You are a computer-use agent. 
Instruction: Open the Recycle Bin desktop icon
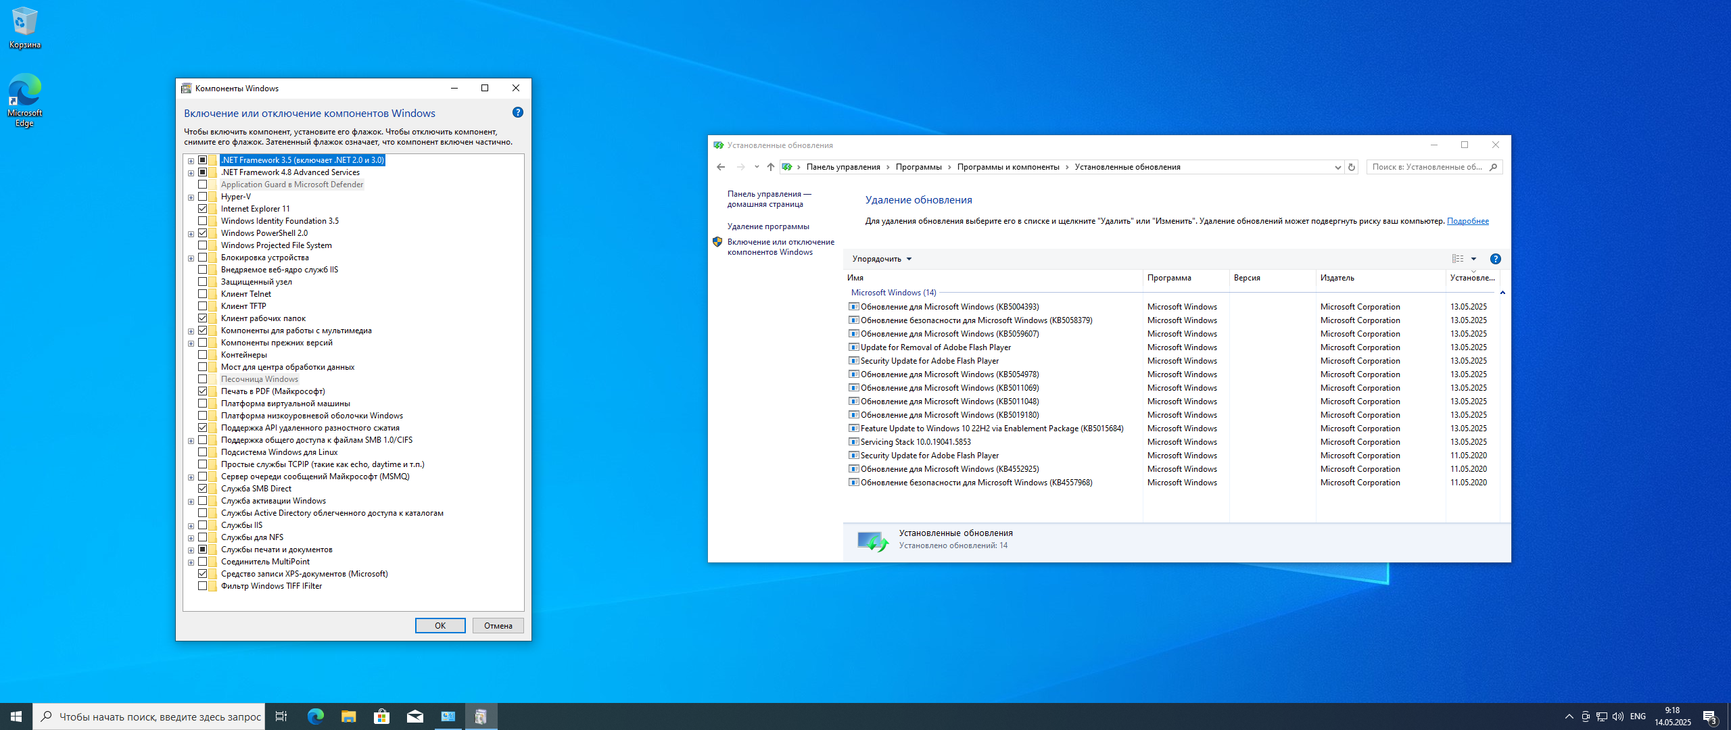25,27
